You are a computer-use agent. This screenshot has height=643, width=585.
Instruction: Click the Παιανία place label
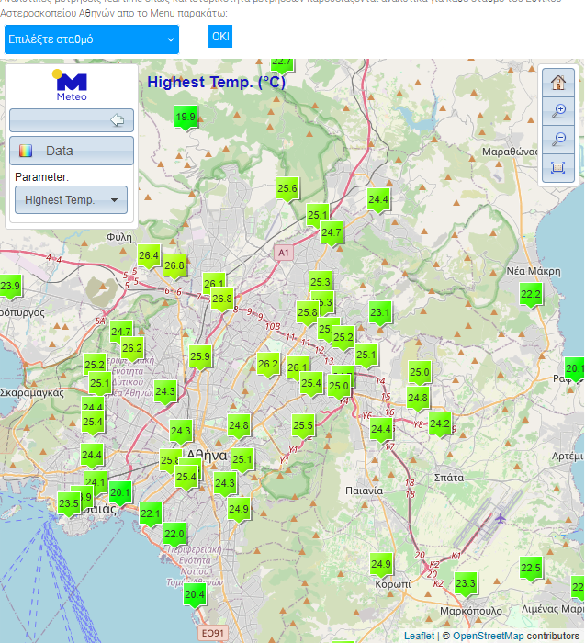(x=364, y=491)
